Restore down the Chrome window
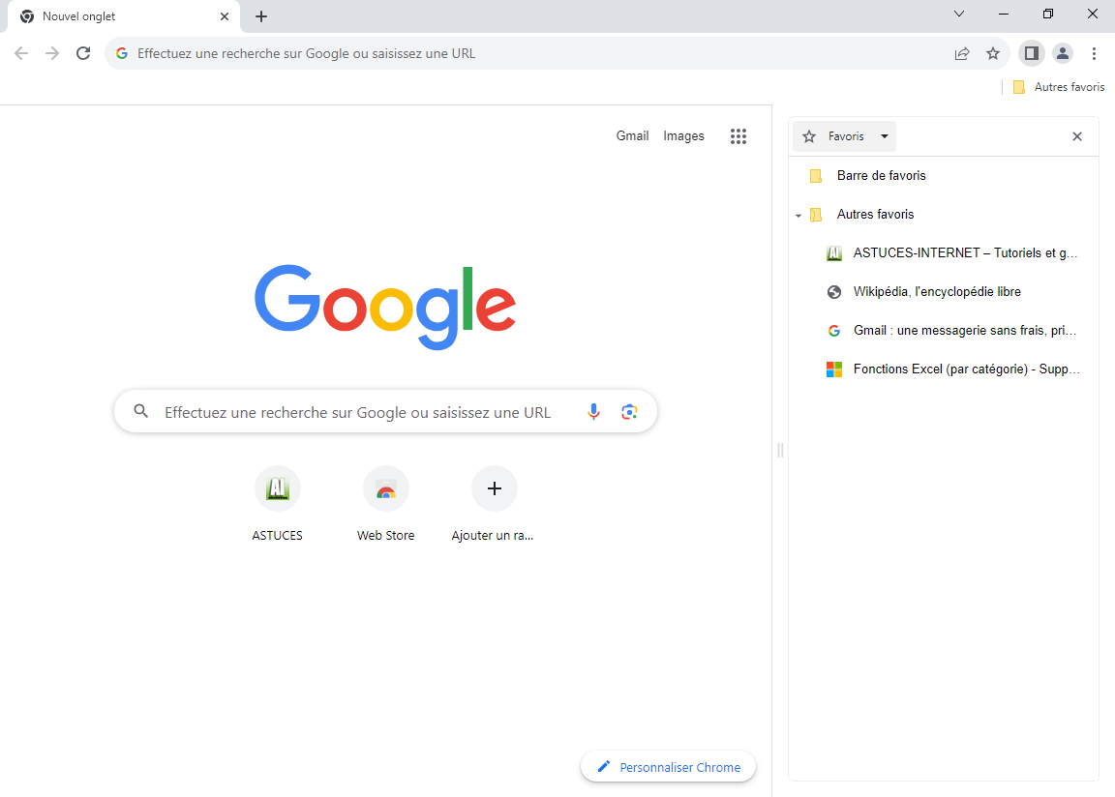 [1048, 15]
